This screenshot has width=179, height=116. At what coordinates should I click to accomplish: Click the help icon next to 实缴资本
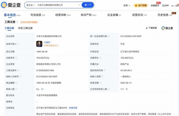tap(100, 58)
